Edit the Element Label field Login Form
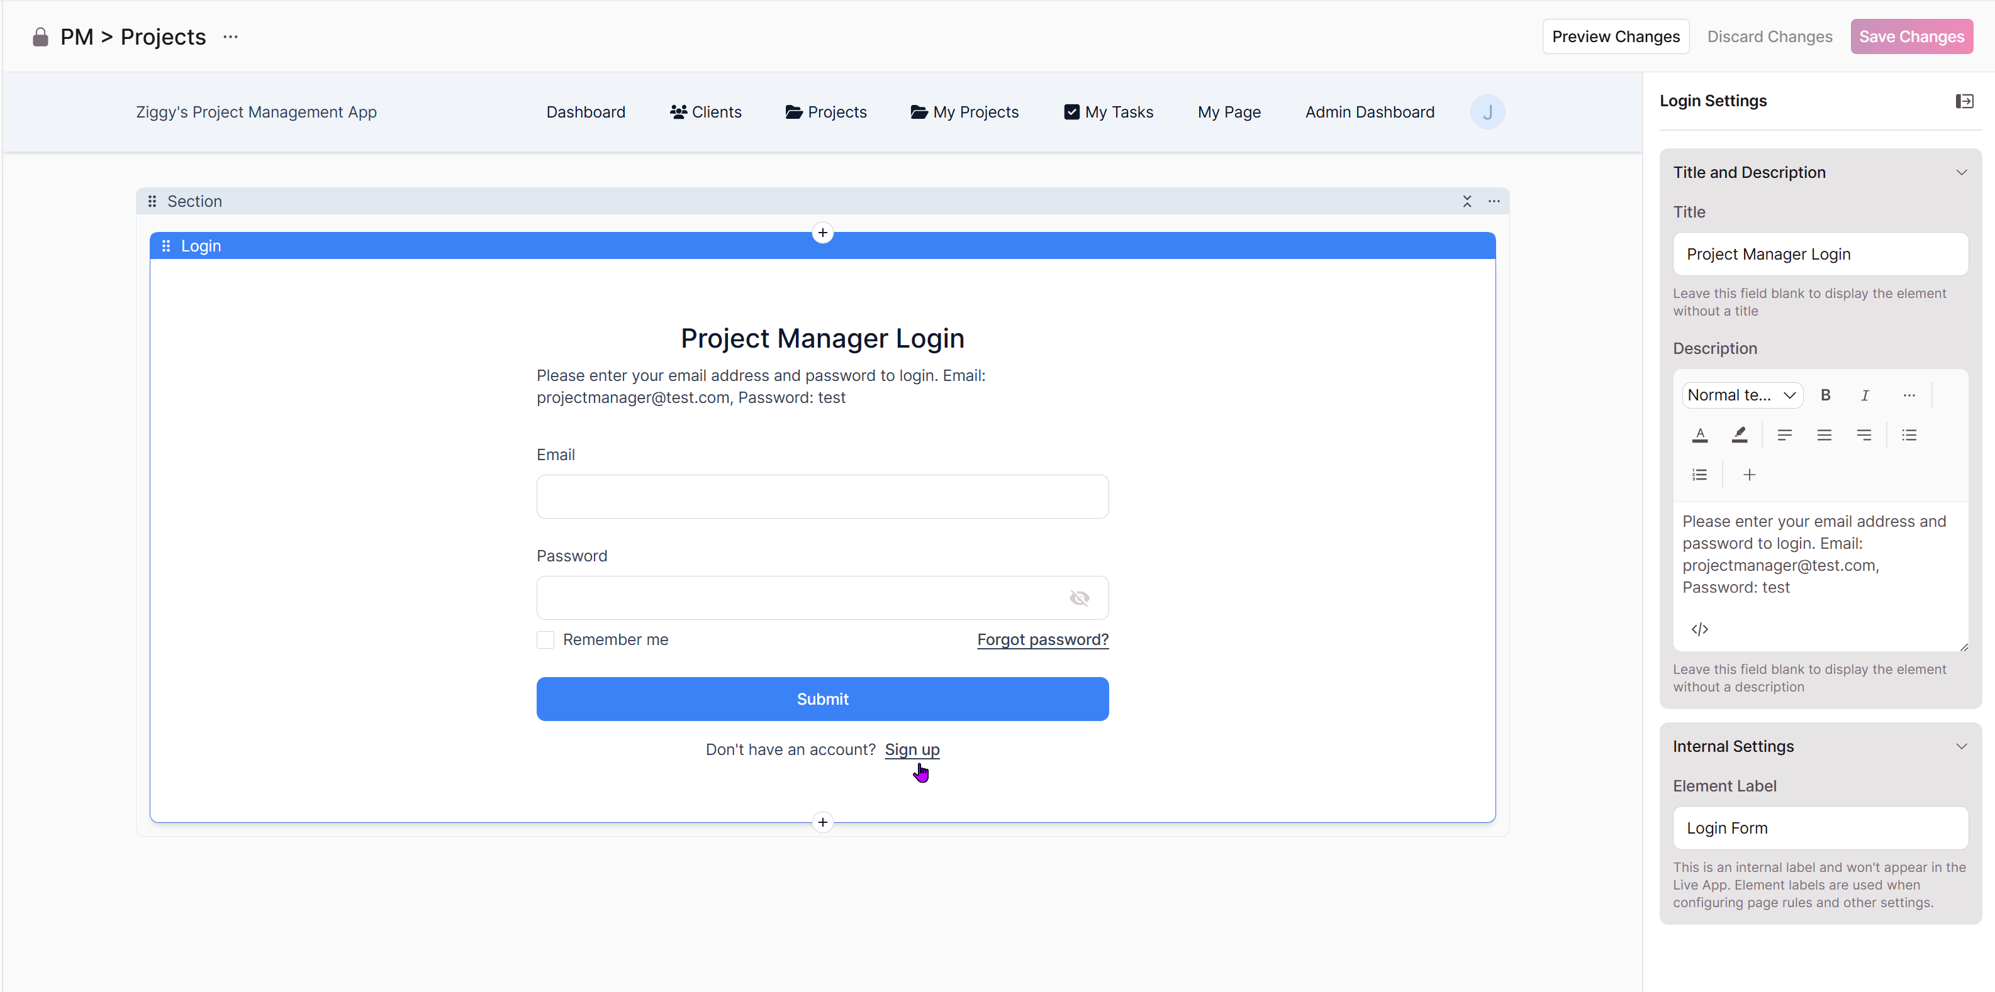The height and width of the screenshot is (992, 1995). pyautogui.click(x=1820, y=828)
